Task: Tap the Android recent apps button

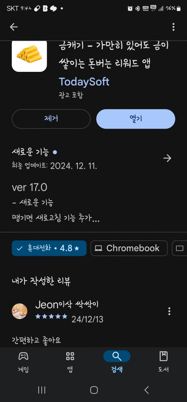Action: pos(41,390)
